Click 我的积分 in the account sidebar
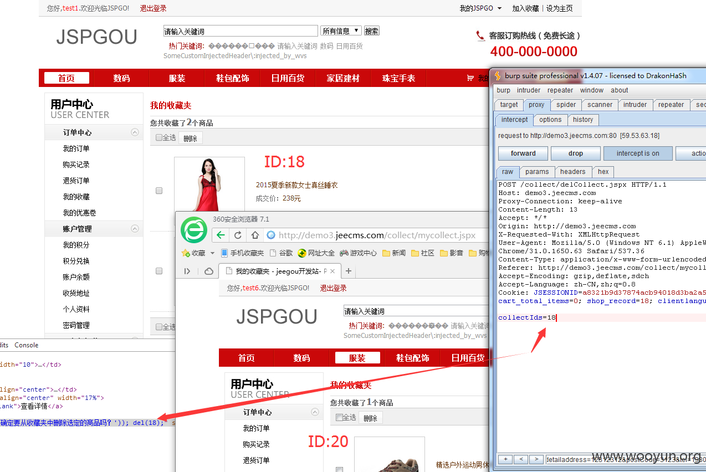 pos(76,245)
